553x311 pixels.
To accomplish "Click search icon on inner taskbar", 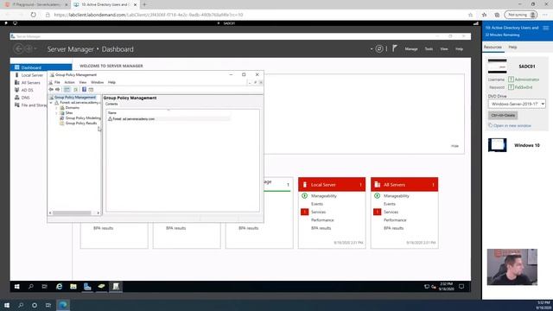I will (x=31, y=286).
